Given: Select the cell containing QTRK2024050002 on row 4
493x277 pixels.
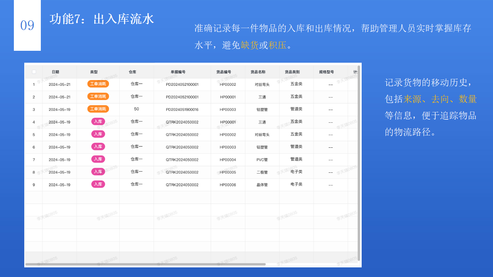Looking at the screenshot, I should [182, 122].
